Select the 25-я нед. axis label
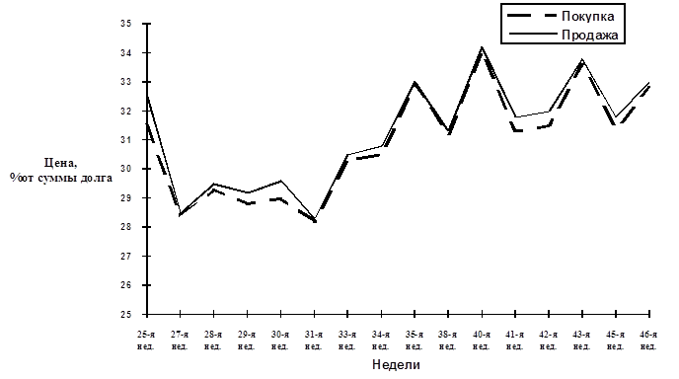The height and width of the screenshot is (379, 679). [146, 341]
